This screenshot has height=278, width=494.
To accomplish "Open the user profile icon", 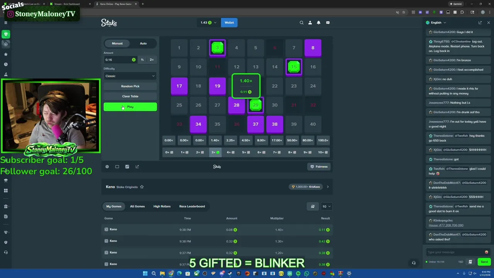I will pos(310,23).
